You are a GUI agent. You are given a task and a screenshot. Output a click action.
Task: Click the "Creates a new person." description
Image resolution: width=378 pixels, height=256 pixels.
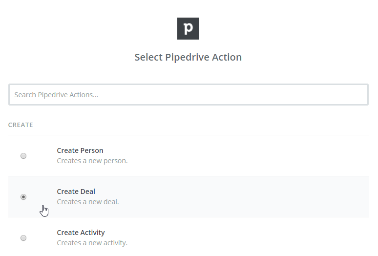(x=92, y=160)
